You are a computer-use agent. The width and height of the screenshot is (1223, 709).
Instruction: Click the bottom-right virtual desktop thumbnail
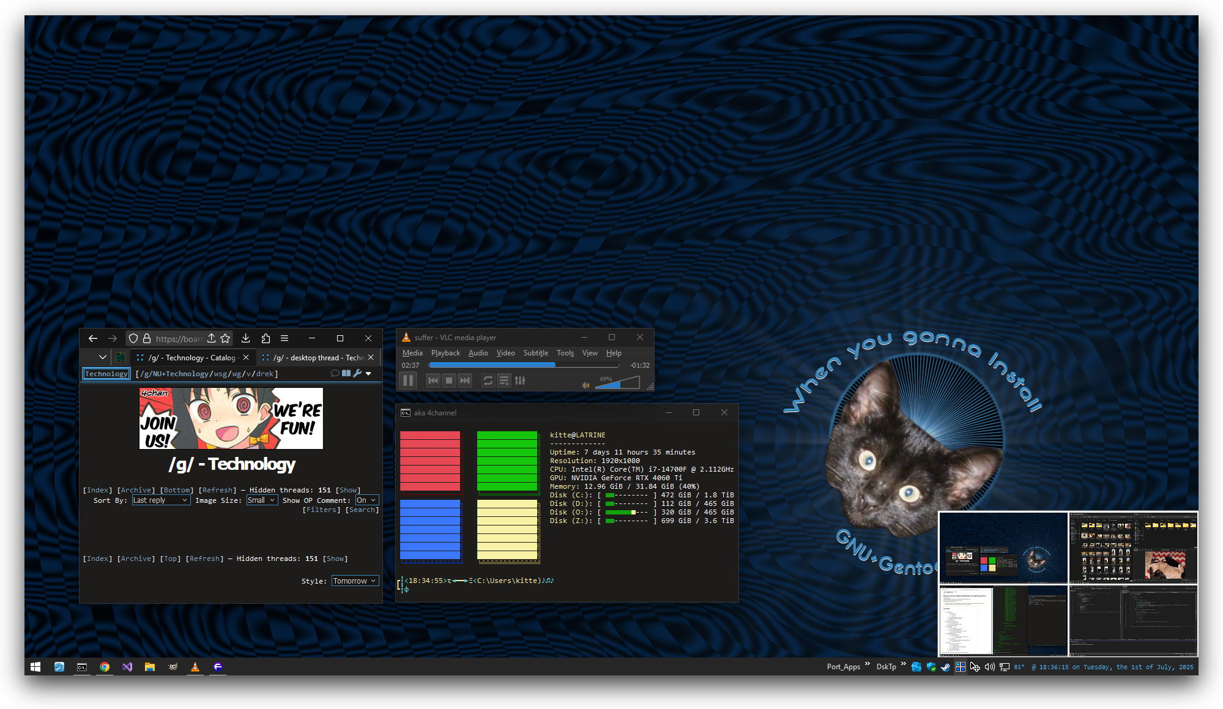[1133, 620]
